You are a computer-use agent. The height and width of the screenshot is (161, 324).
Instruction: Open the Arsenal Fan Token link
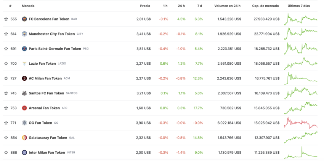point(44,108)
